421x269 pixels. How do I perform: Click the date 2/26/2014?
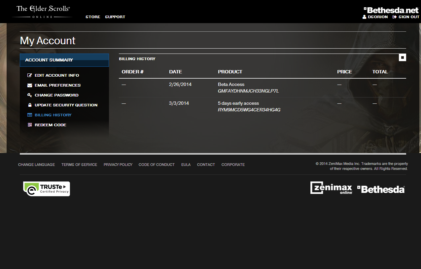pyautogui.click(x=180, y=84)
